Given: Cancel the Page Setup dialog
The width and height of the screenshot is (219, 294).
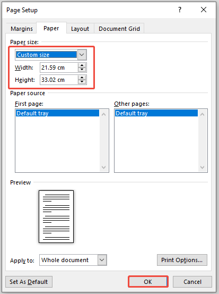Looking at the screenshot, I should [192, 282].
